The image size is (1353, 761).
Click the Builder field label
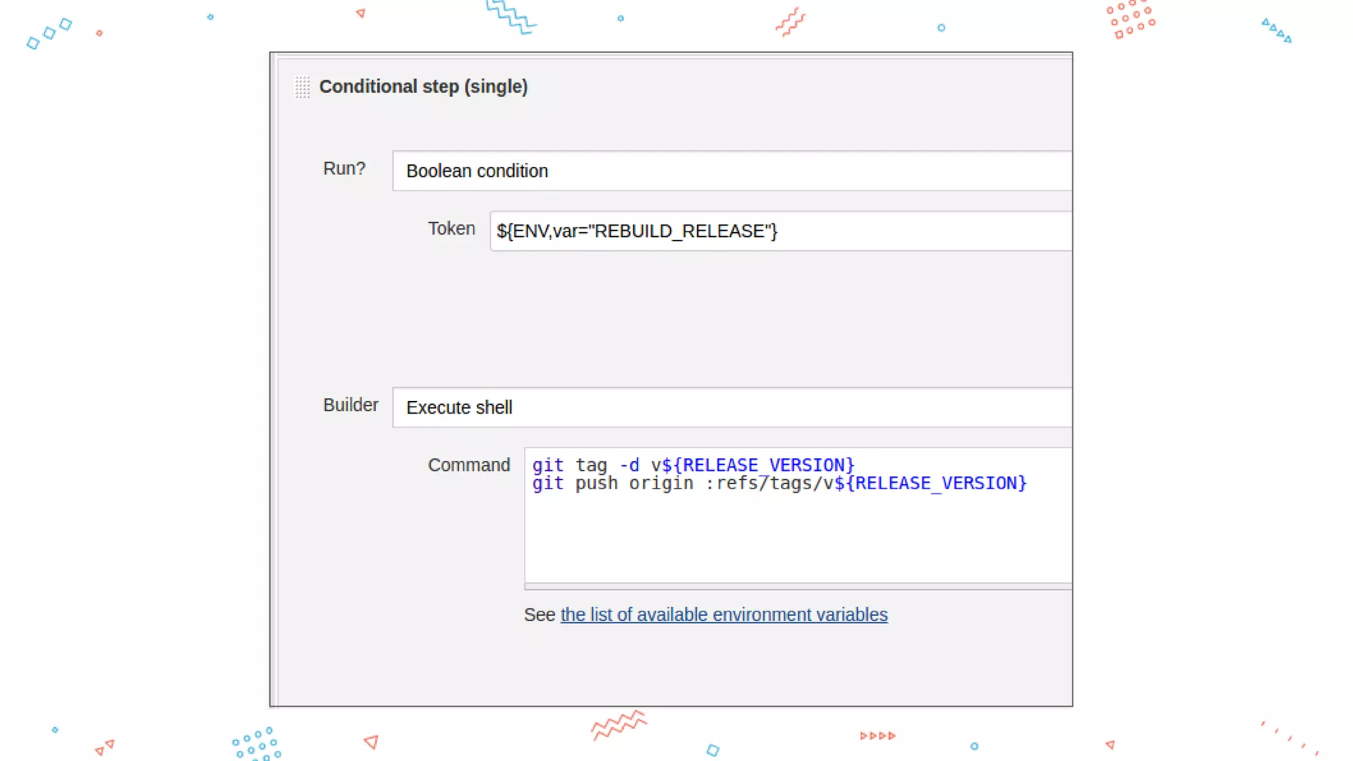point(350,405)
